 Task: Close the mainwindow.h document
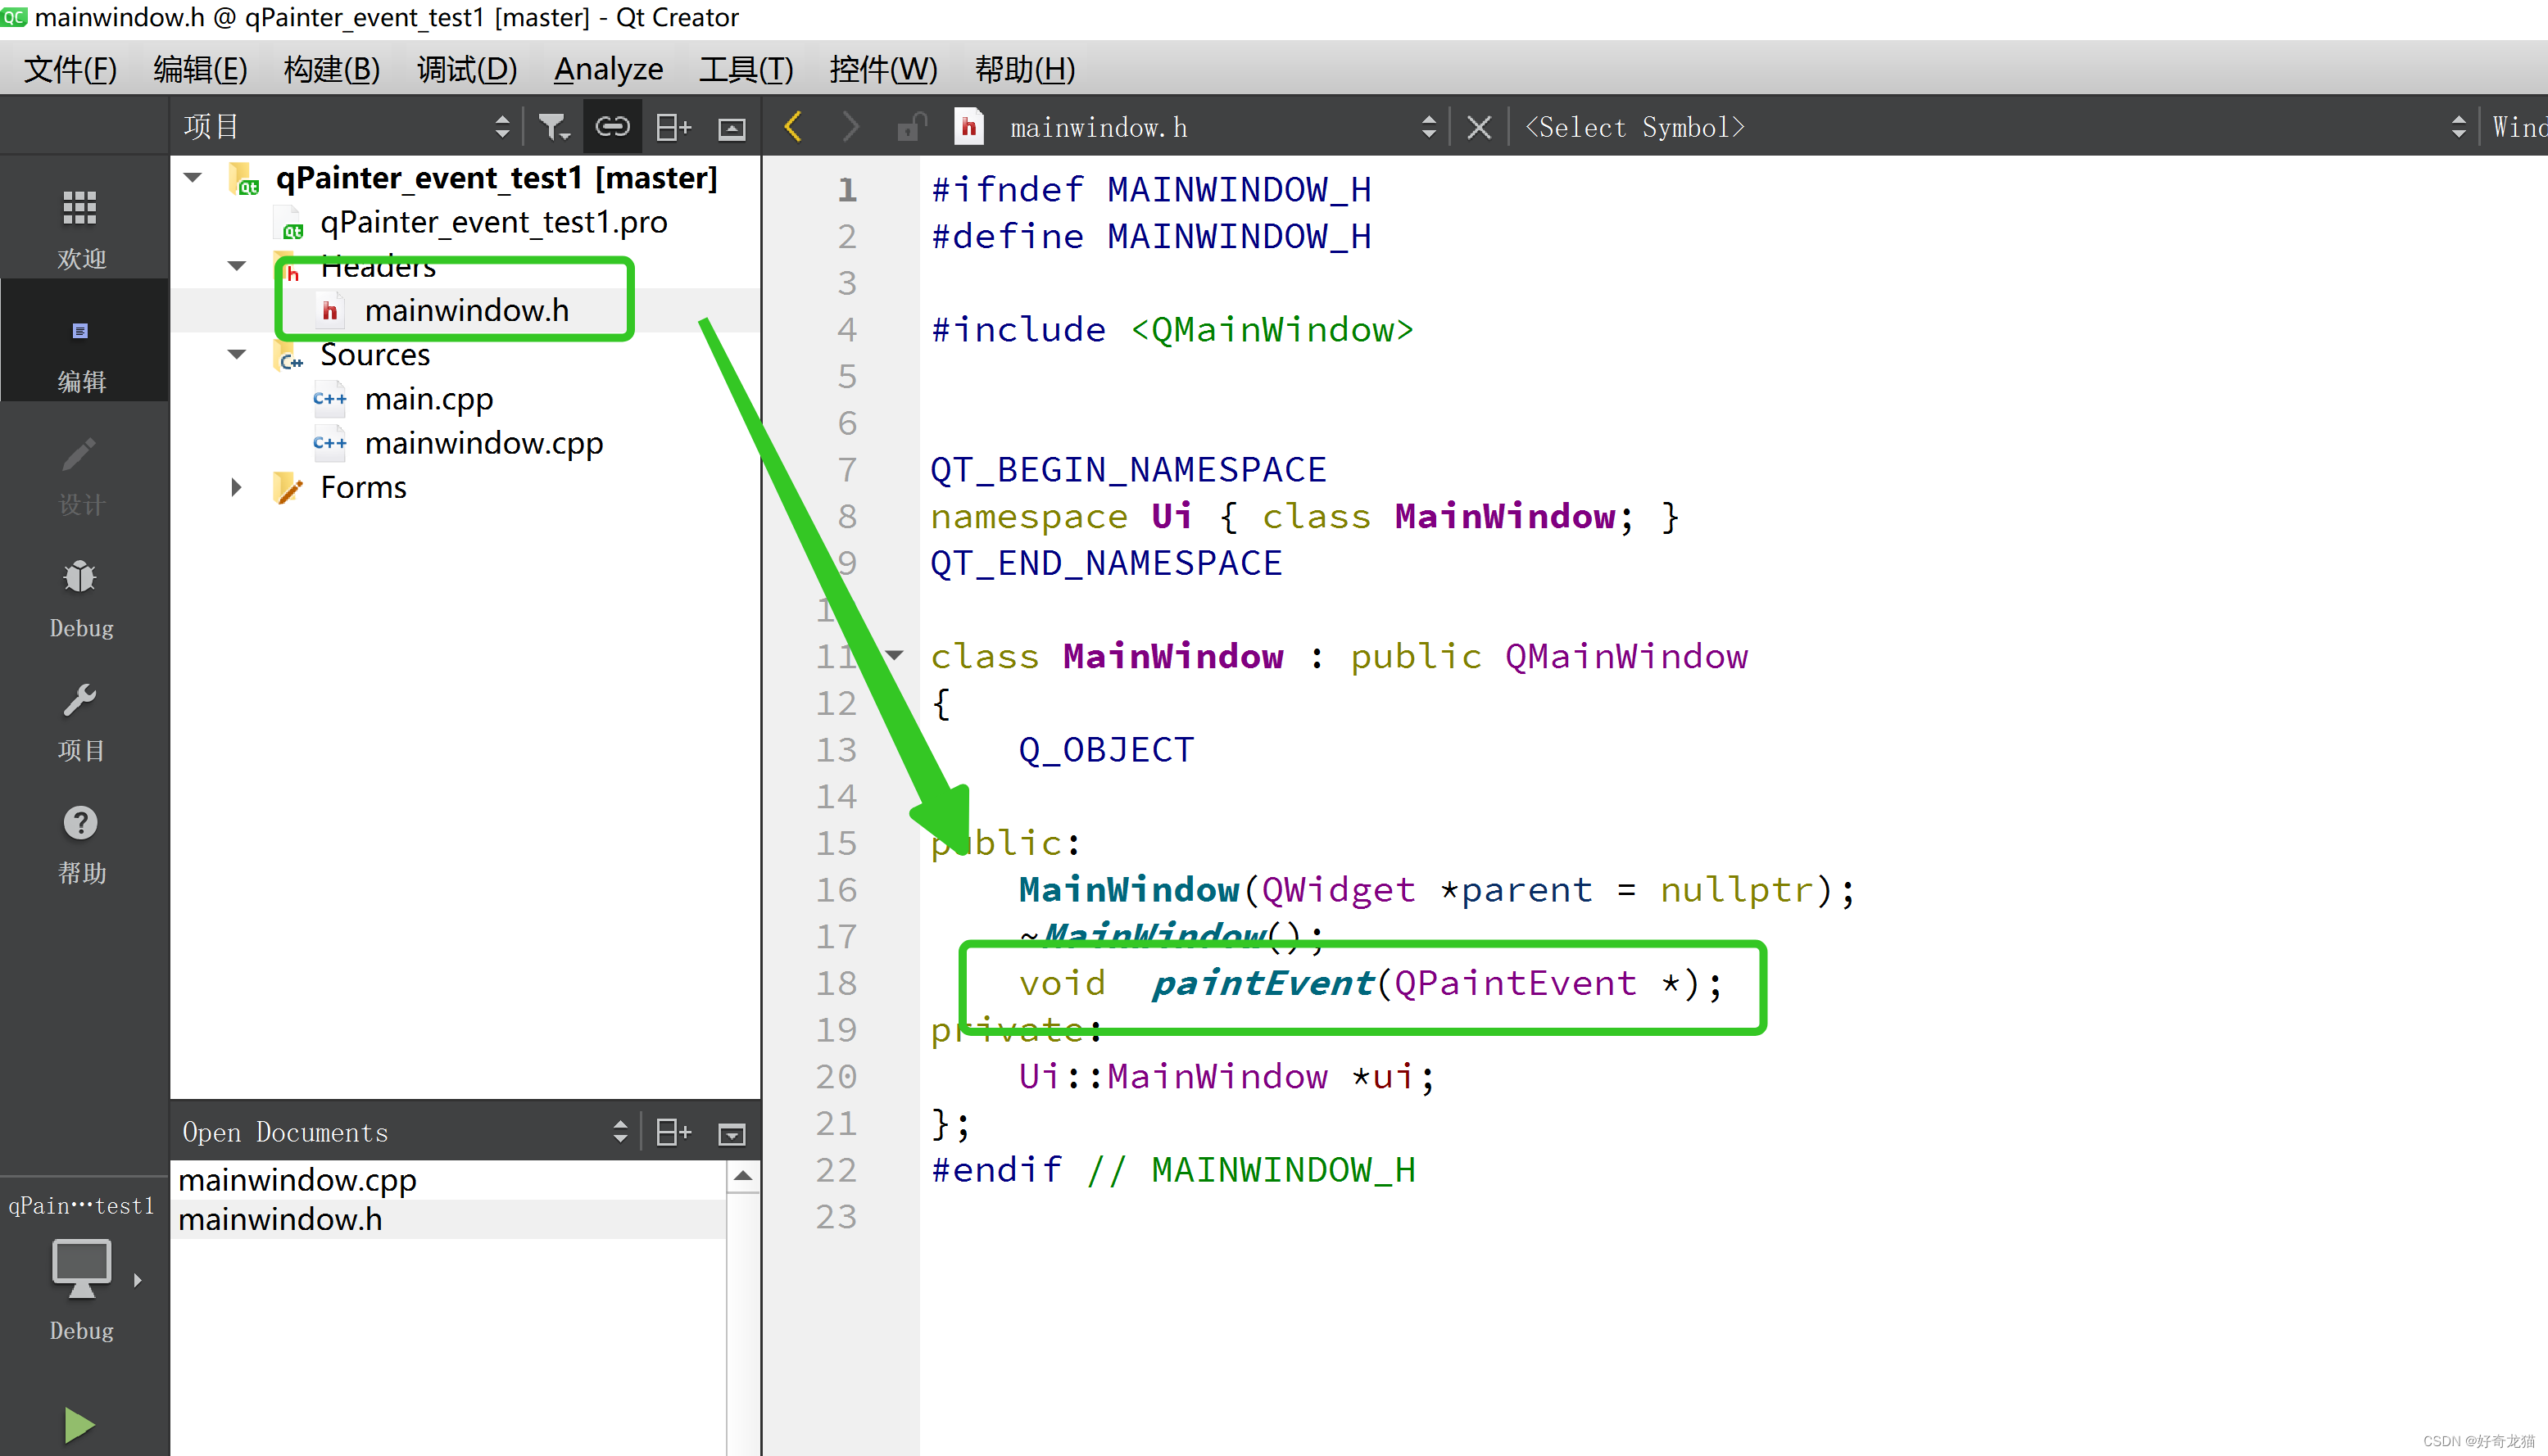(1479, 128)
